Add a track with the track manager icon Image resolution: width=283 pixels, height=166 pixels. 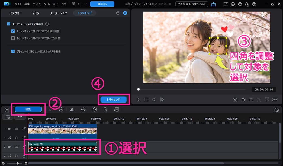[8, 117]
